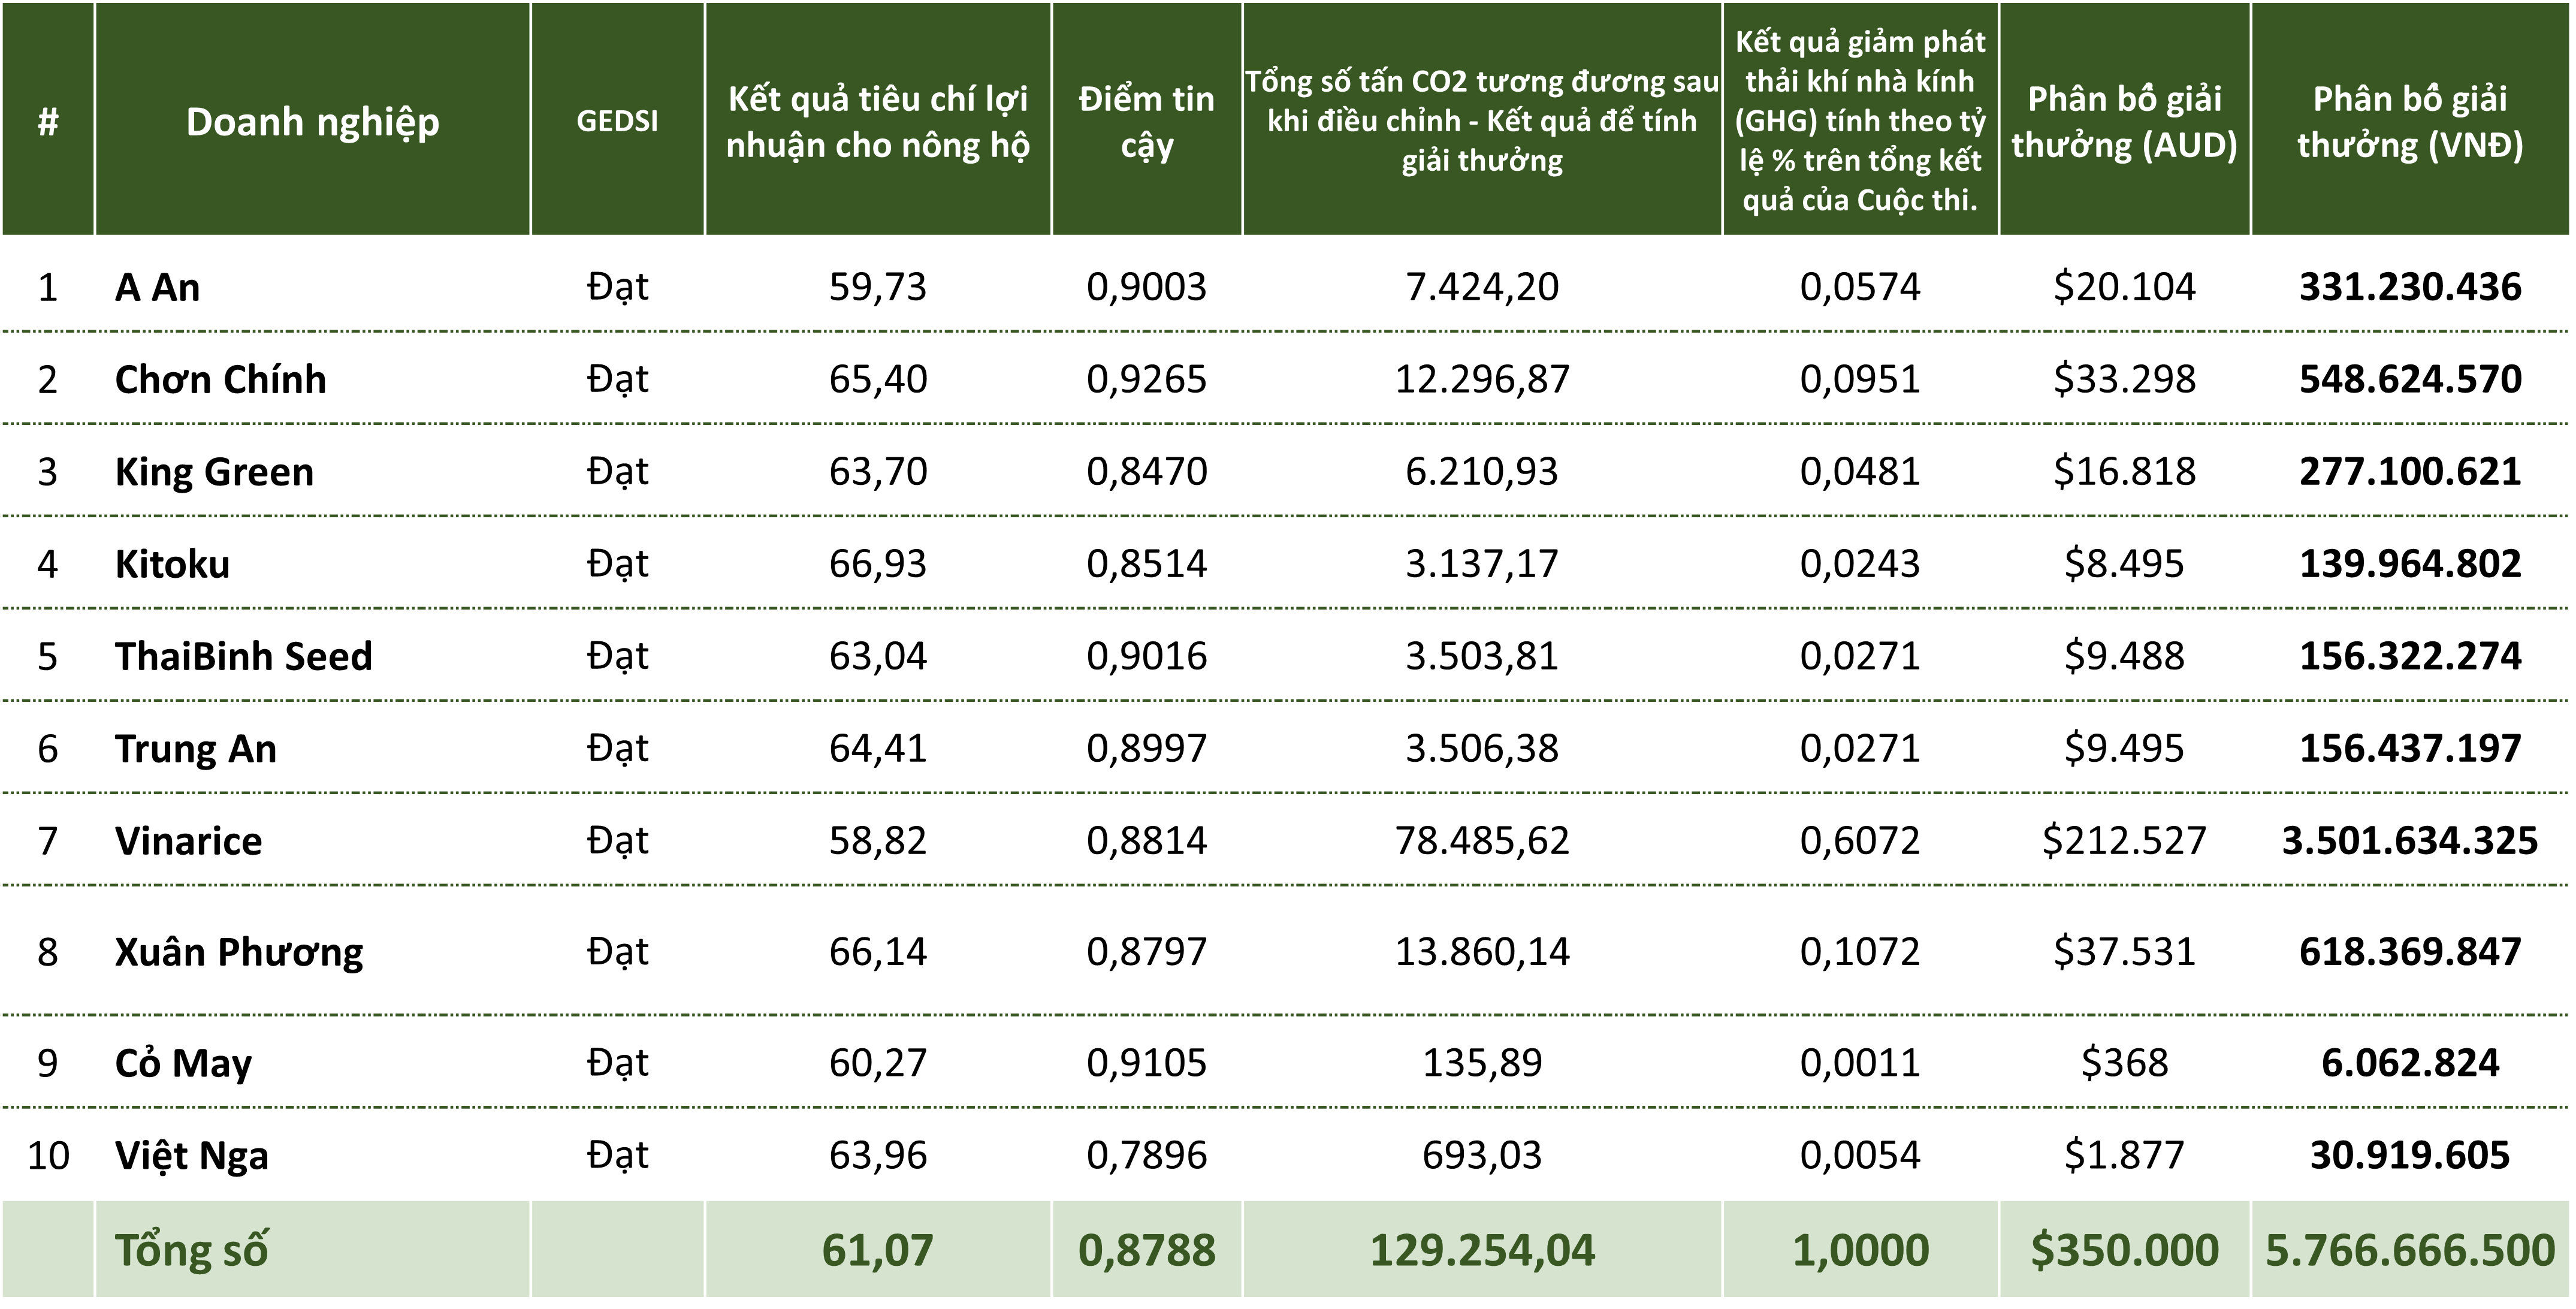The image size is (2576, 1309).
Task: Select empty '#' cell in total row
Action: [x=48, y=1250]
